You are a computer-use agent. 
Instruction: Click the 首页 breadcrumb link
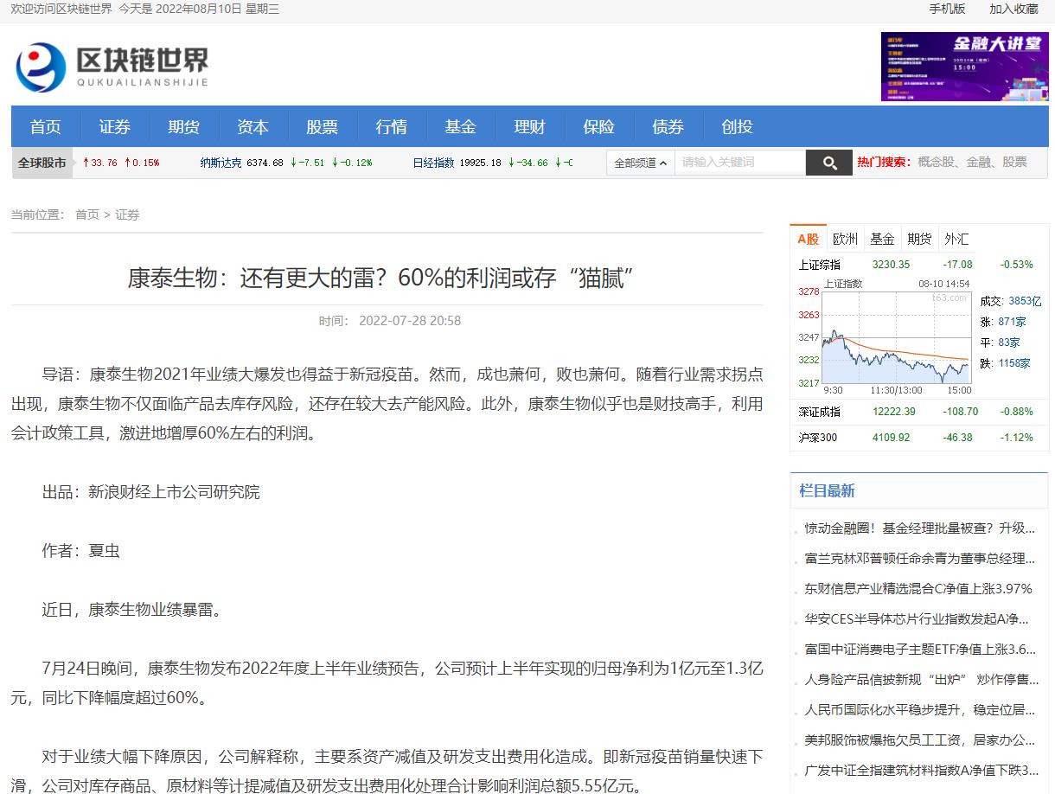point(87,215)
